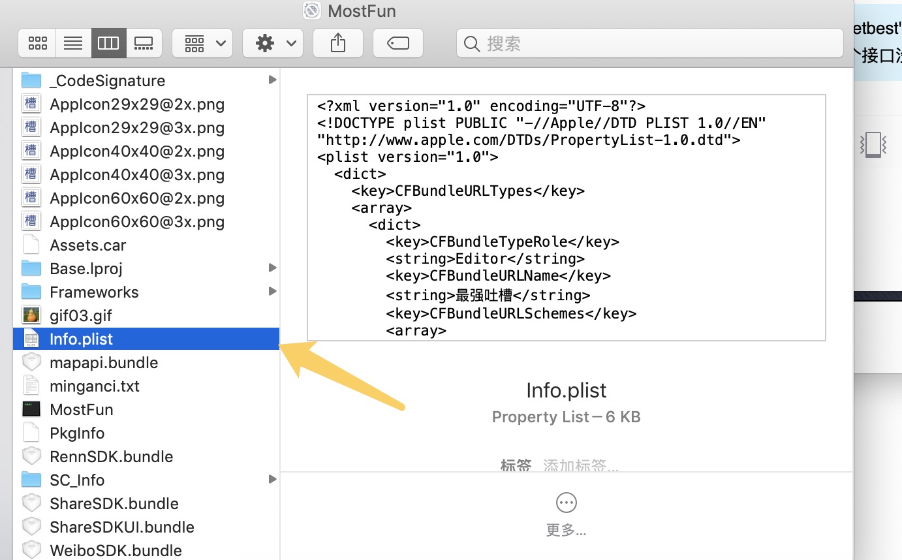Open the action gear menu
902x560 pixels.
tap(272, 42)
